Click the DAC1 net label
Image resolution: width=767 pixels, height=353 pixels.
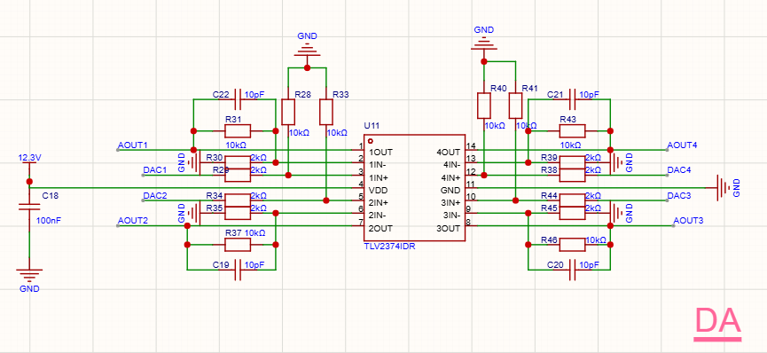tap(155, 170)
